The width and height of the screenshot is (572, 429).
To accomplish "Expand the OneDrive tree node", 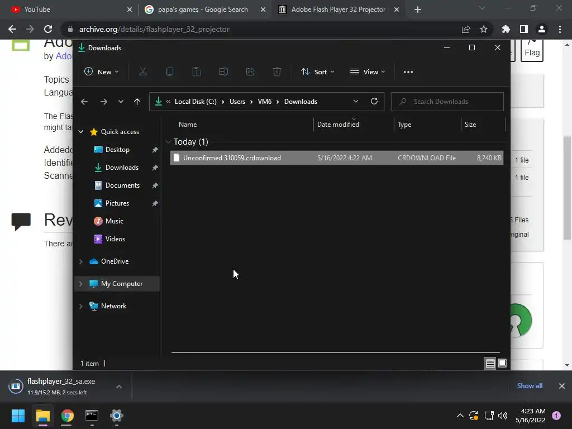I will [x=81, y=261].
